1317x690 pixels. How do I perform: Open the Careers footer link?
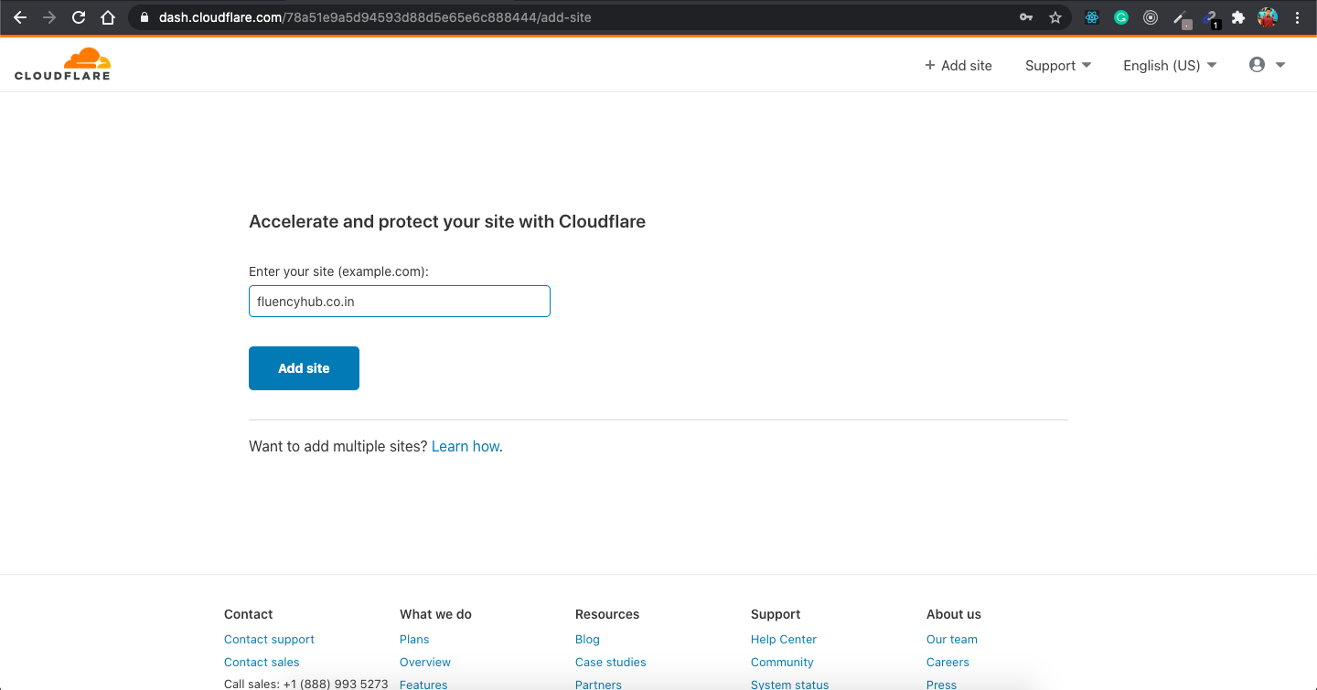(x=948, y=663)
